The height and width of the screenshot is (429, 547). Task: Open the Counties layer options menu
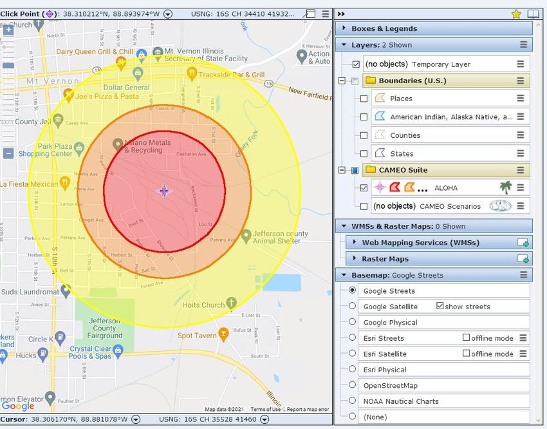coord(520,135)
